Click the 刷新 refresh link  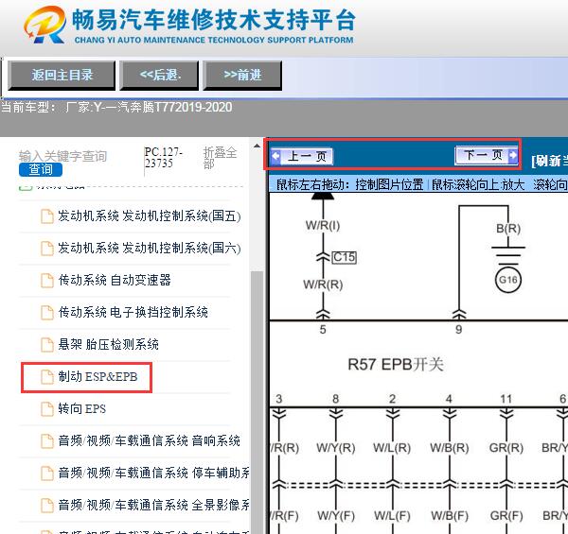coord(549,161)
